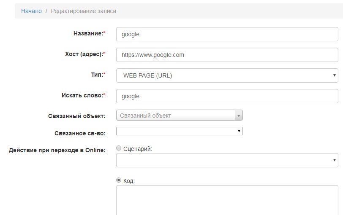Select the Сценарий radio button
Image resolution: width=343 pixels, height=215 pixels.
[119, 148]
